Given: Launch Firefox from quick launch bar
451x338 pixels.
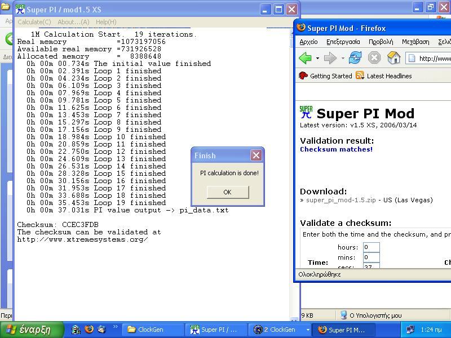Looking at the screenshot, I should point(89,329).
